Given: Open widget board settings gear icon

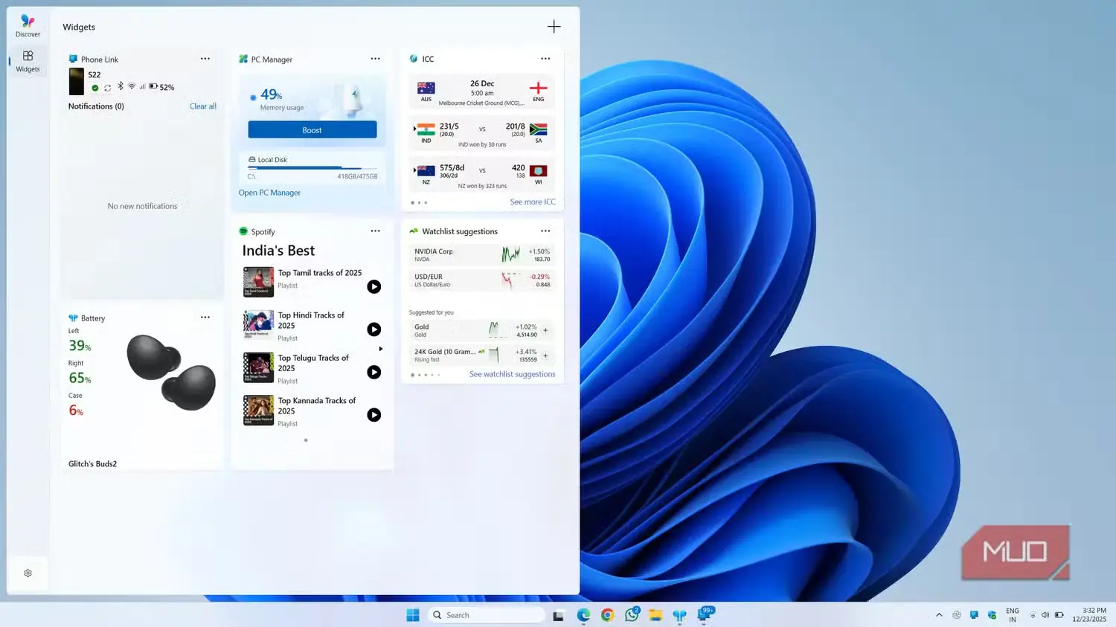Looking at the screenshot, I should tap(28, 573).
